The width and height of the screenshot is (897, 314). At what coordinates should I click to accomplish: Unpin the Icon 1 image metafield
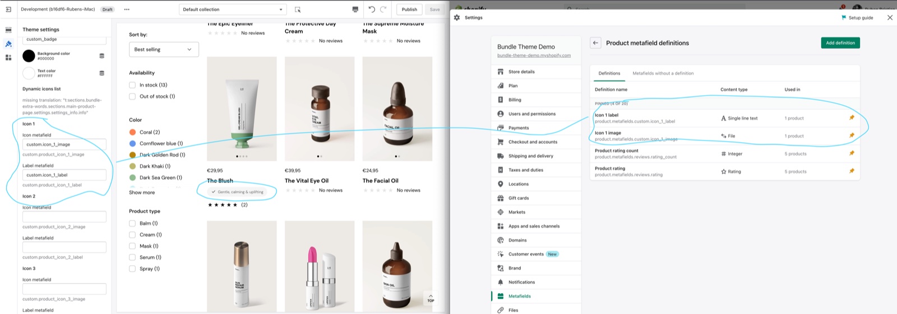click(852, 135)
